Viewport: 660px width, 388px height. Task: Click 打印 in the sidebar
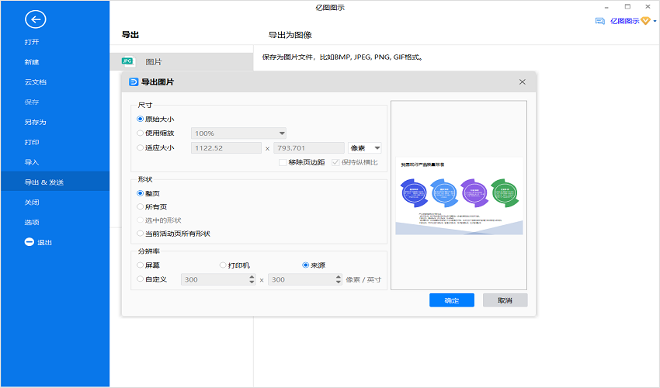pos(32,142)
